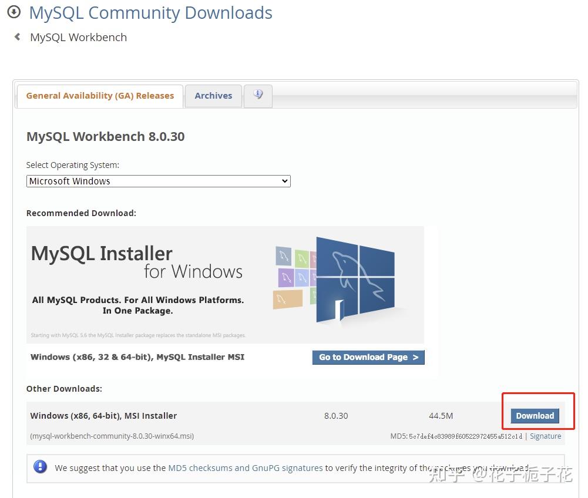Choose Microsoft Windows from the OS selector

(x=158, y=181)
